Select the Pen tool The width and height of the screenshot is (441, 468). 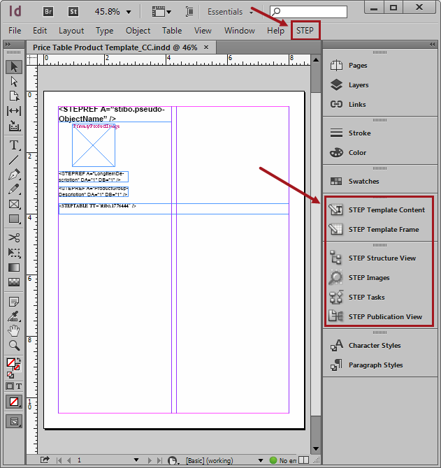[14, 175]
